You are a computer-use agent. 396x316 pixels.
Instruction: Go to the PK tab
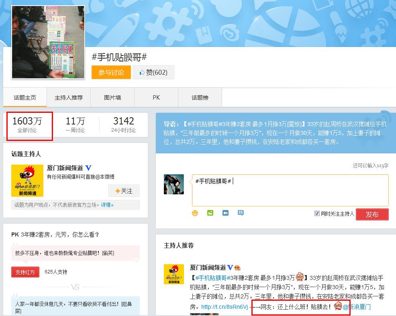click(x=156, y=98)
